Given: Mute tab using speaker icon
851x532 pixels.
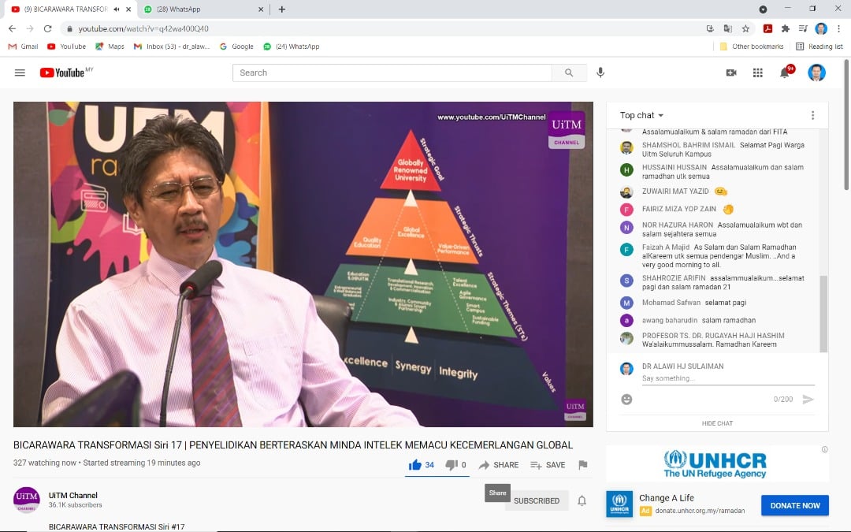Looking at the screenshot, I should pos(116,9).
